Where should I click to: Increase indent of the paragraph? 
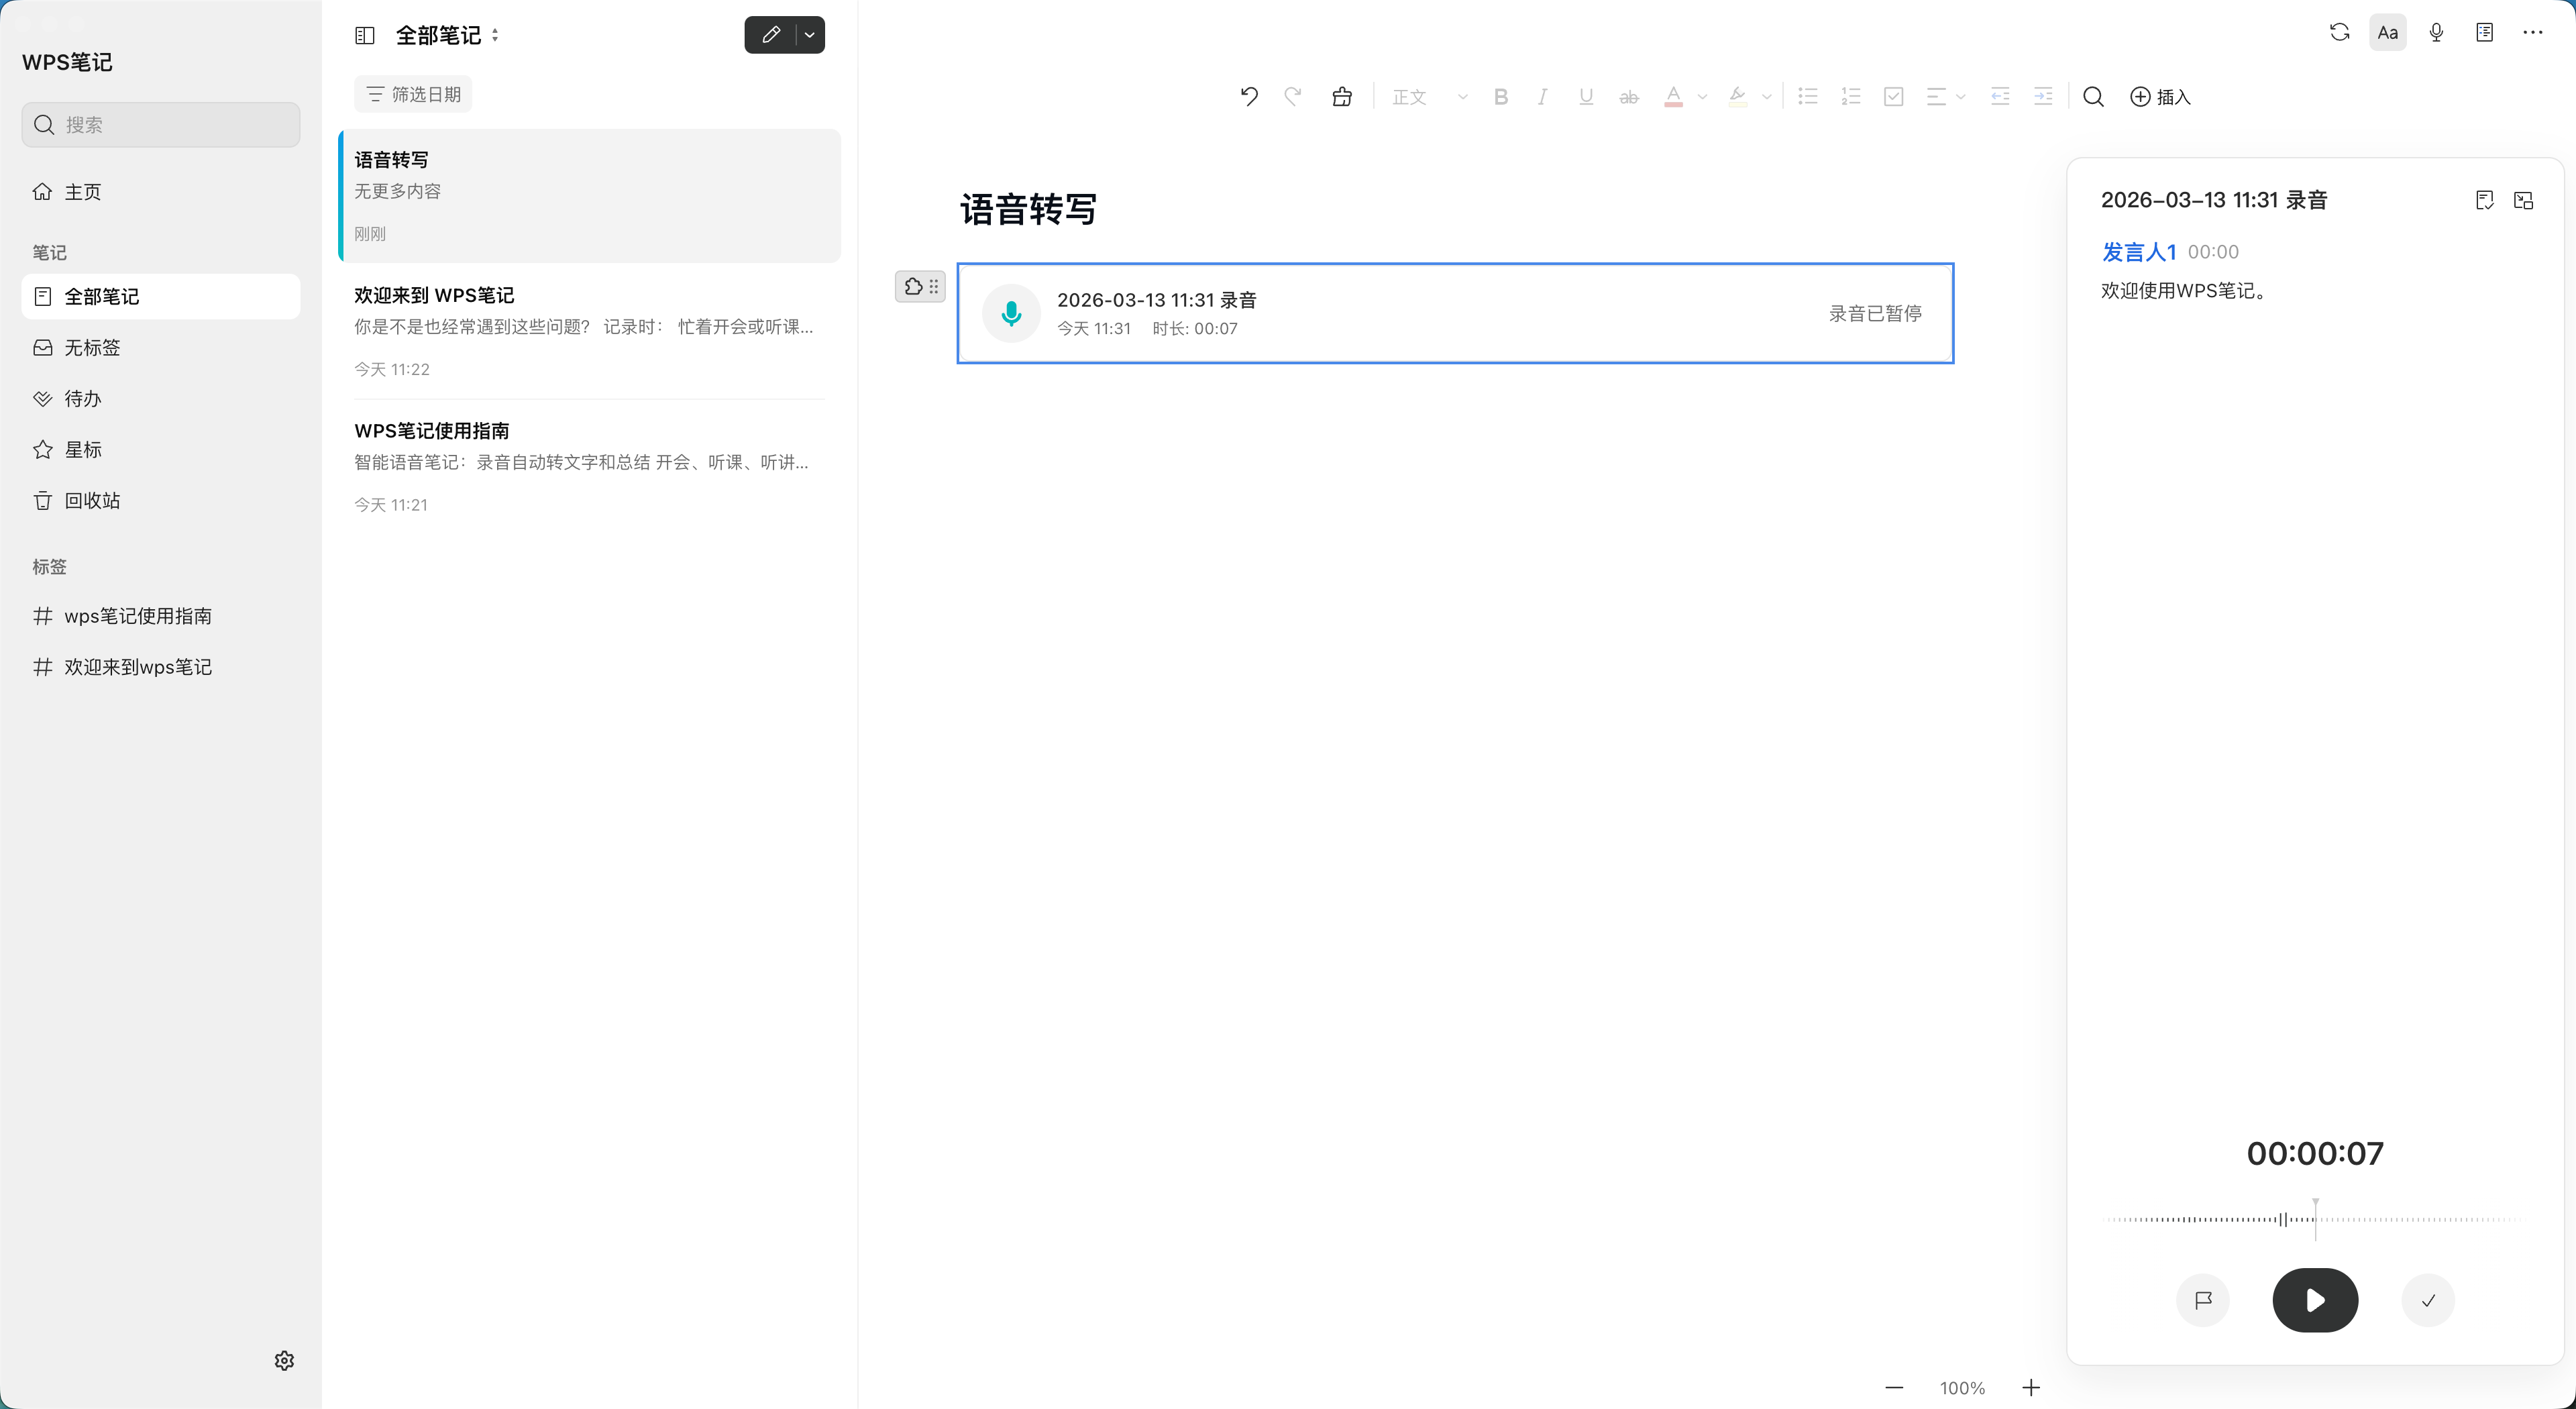click(x=2043, y=96)
